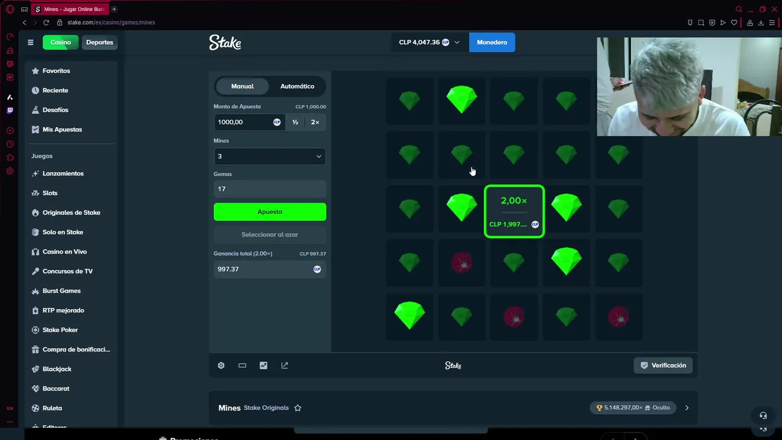The image size is (782, 440).
Task: Open game settings gear below the board
Action: (x=221, y=365)
